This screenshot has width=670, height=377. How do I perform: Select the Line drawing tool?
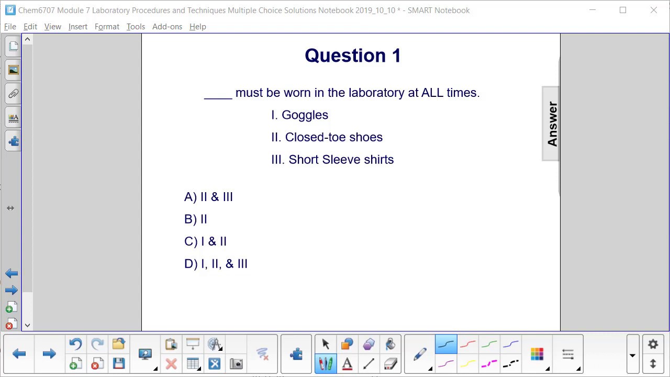point(368,364)
